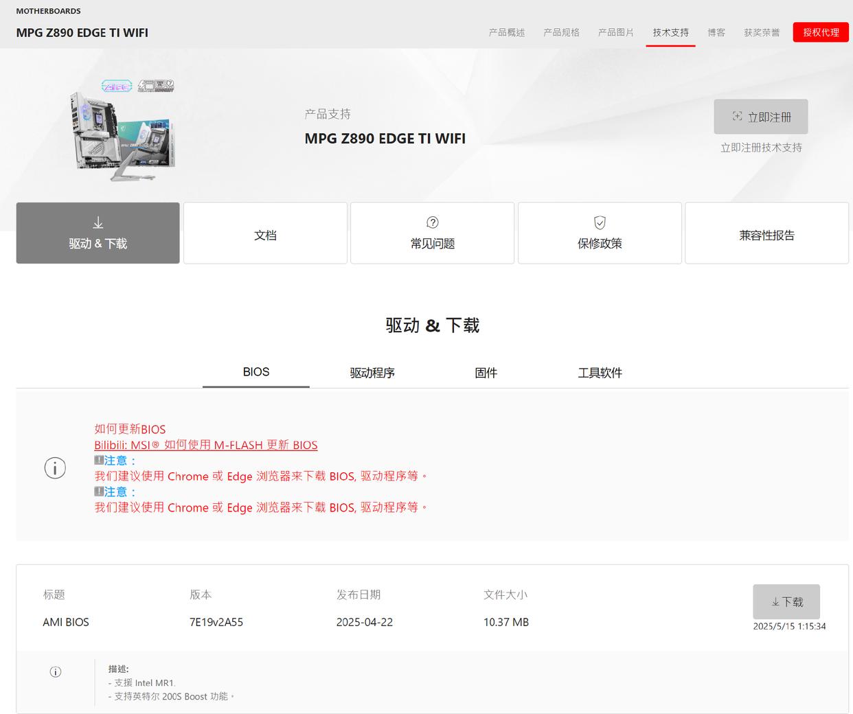Click the file size 10.37 MB
853x714 pixels.
506,622
